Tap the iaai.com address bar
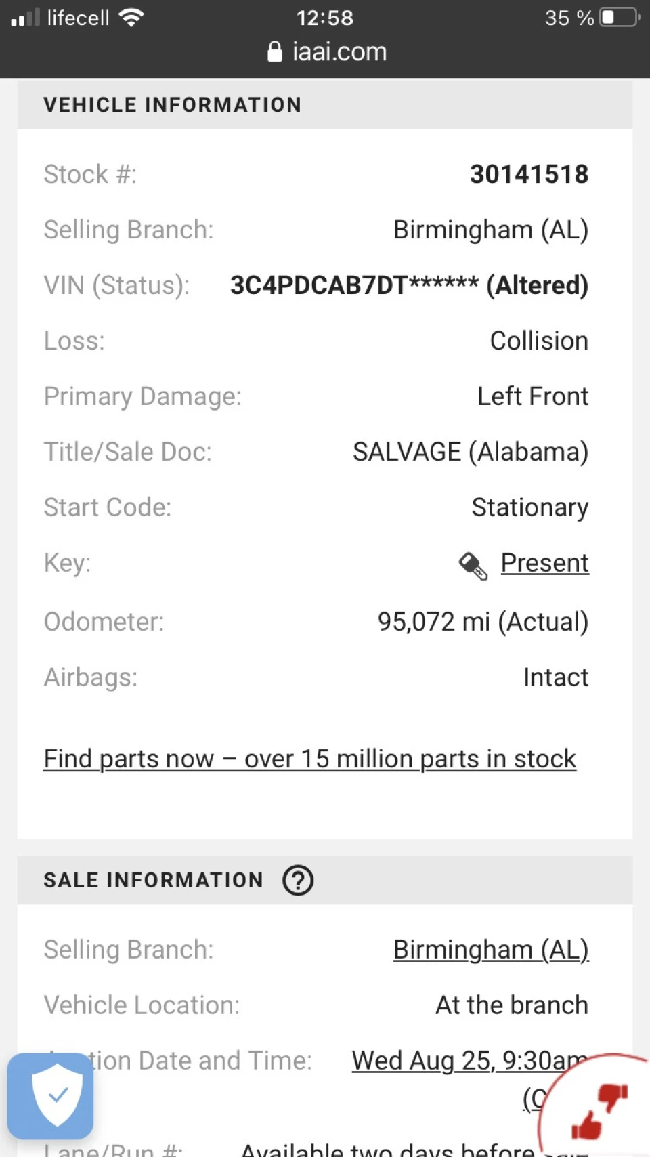650x1157 pixels. [x=327, y=51]
